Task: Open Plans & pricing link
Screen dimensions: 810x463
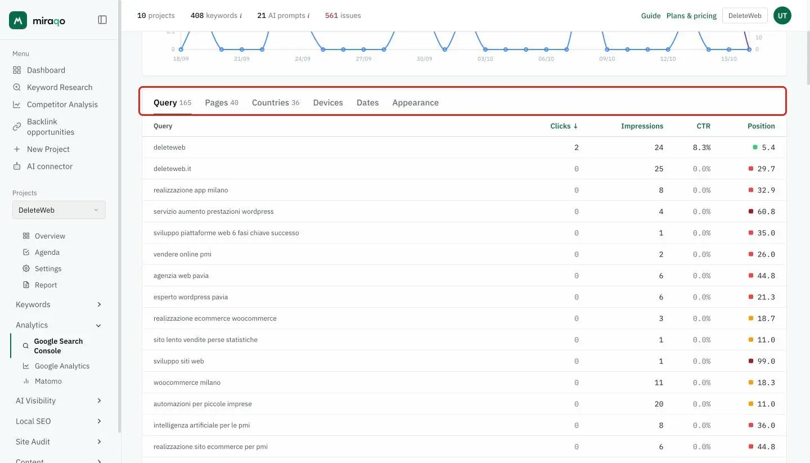Action: 692,16
